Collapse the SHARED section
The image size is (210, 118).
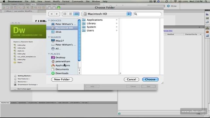coord(49,37)
